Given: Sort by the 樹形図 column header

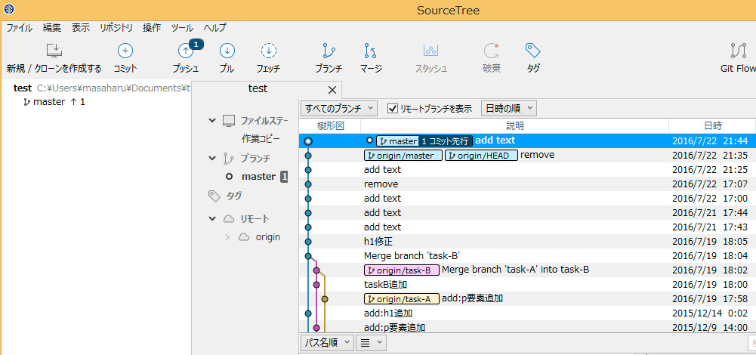Looking at the screenshot, I should pos(330,126).
